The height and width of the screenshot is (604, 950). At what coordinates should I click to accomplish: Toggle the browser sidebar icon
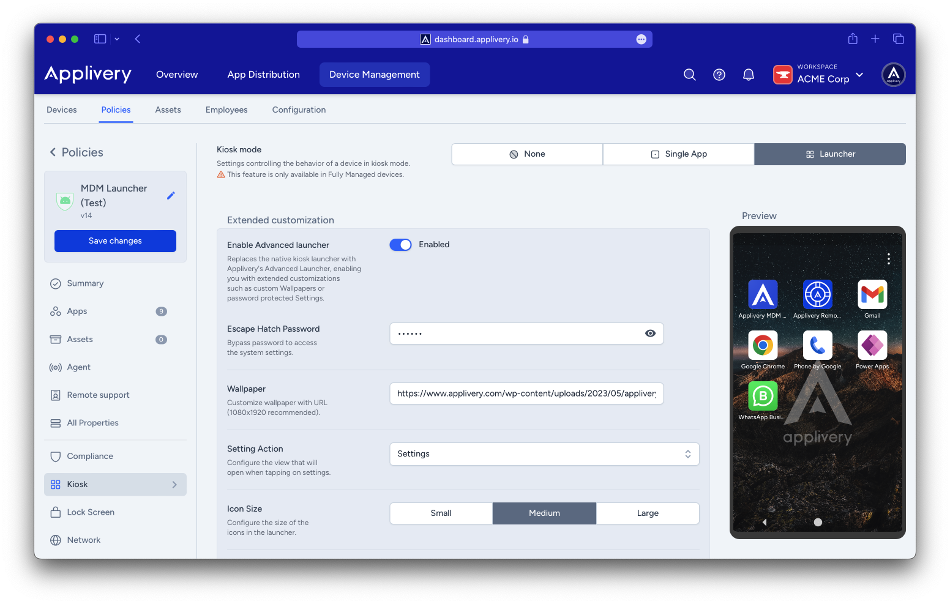(100, 39)
